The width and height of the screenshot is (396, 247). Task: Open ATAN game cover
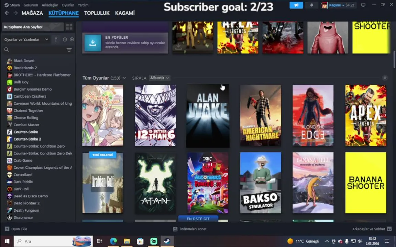coord(155,183)
